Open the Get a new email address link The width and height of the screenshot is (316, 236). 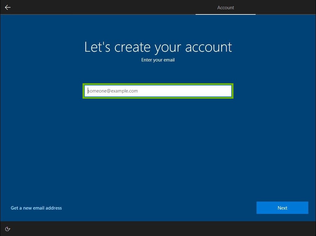(36, 208)
